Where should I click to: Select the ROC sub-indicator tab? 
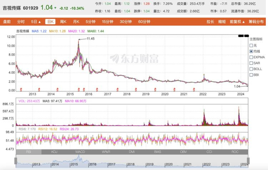point(235,152)
